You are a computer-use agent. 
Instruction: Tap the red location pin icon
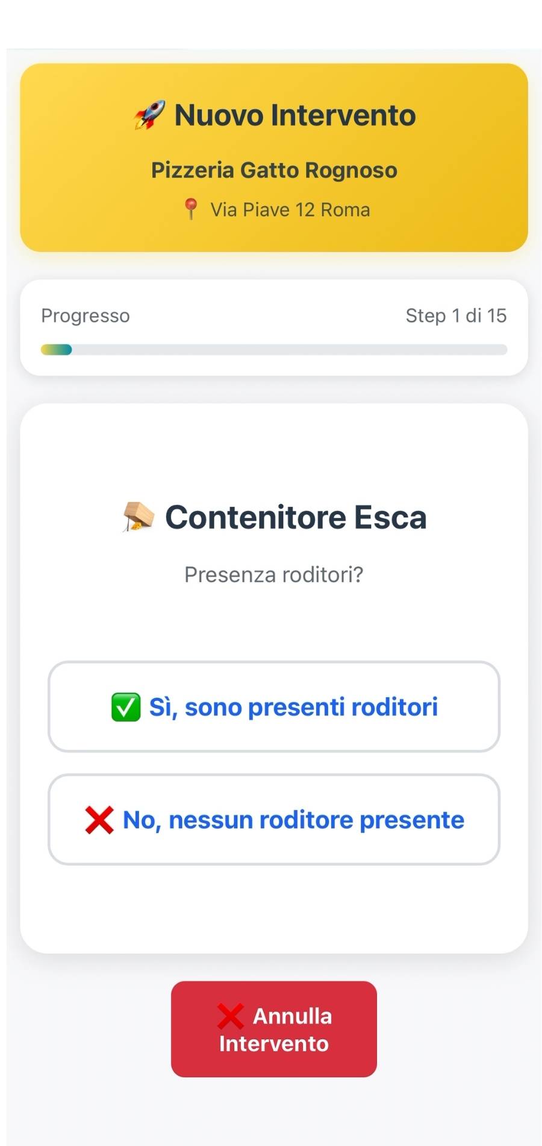coord(191,209)
